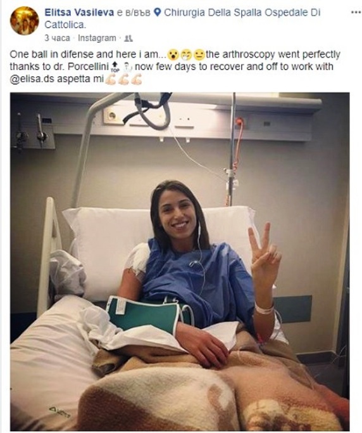This screenshot has width=362, height=433.
Task: Click the friends audience privacy icon
Action: coord(128,39)
